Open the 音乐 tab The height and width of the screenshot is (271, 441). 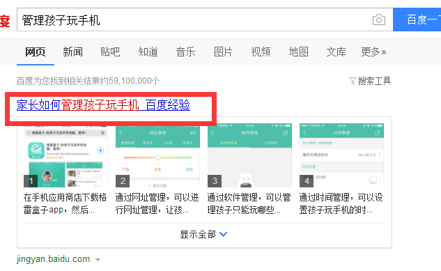tap(185, 52)
